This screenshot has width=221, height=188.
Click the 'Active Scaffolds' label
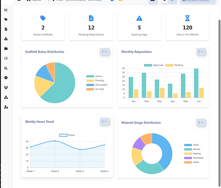click(x=43, y=35)
